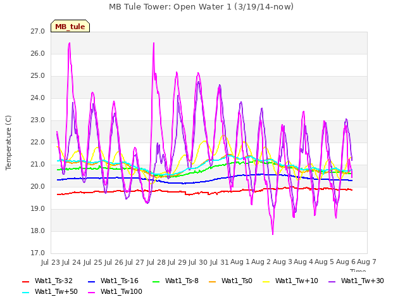Click the Wat1_Ts-16 legend label

tap(120, 281)
